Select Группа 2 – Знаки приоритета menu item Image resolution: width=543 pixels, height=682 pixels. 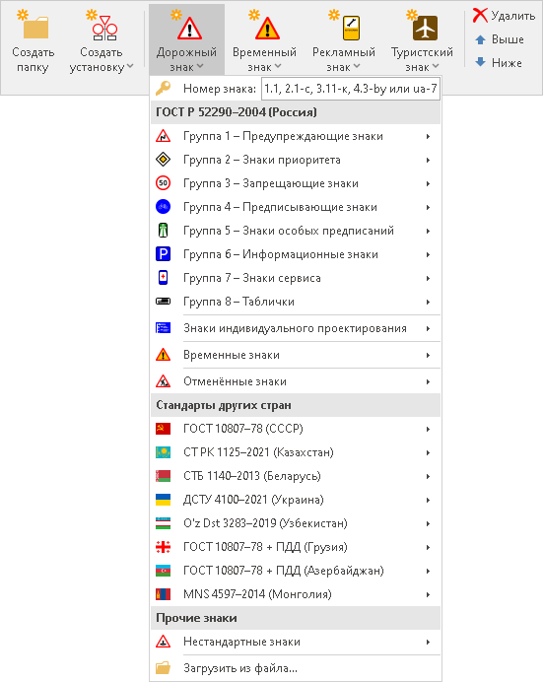click(x=296, y=160)
